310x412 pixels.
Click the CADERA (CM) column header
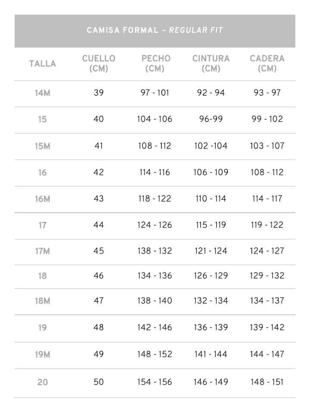[x=267, y=63]
